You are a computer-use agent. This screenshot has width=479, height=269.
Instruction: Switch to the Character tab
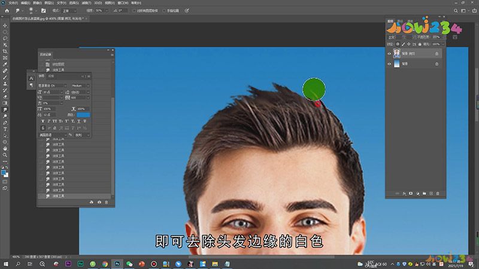pyautogui.click(x=41, y=76)
